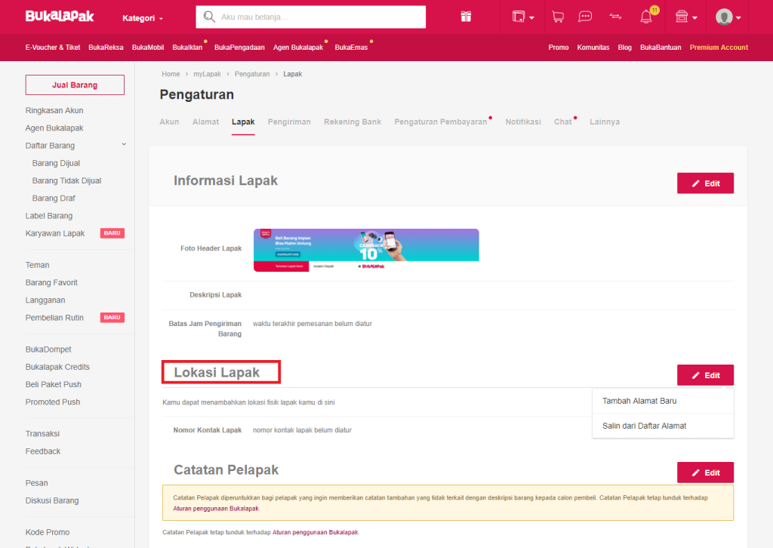Open Barang Dijual in sidebar
Screen dimensions: 773x548
click(56, 163)
